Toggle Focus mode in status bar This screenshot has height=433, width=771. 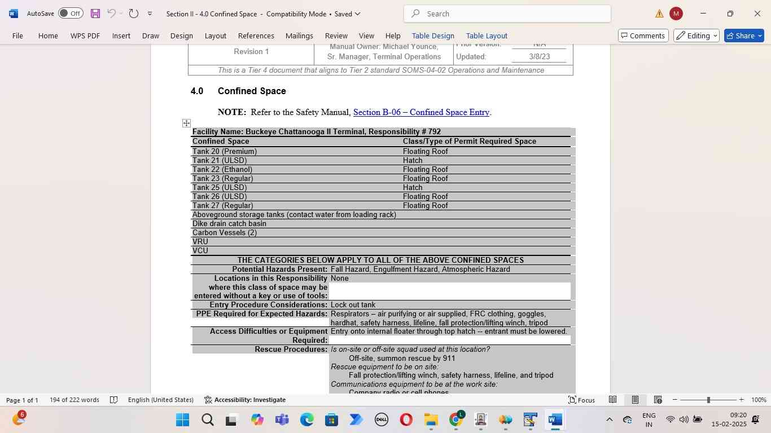coord(581,400)
